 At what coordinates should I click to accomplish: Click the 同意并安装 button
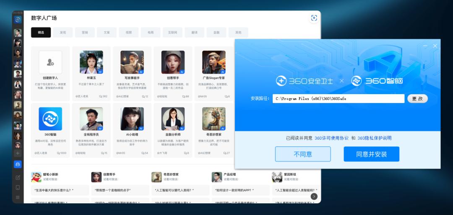372,154
